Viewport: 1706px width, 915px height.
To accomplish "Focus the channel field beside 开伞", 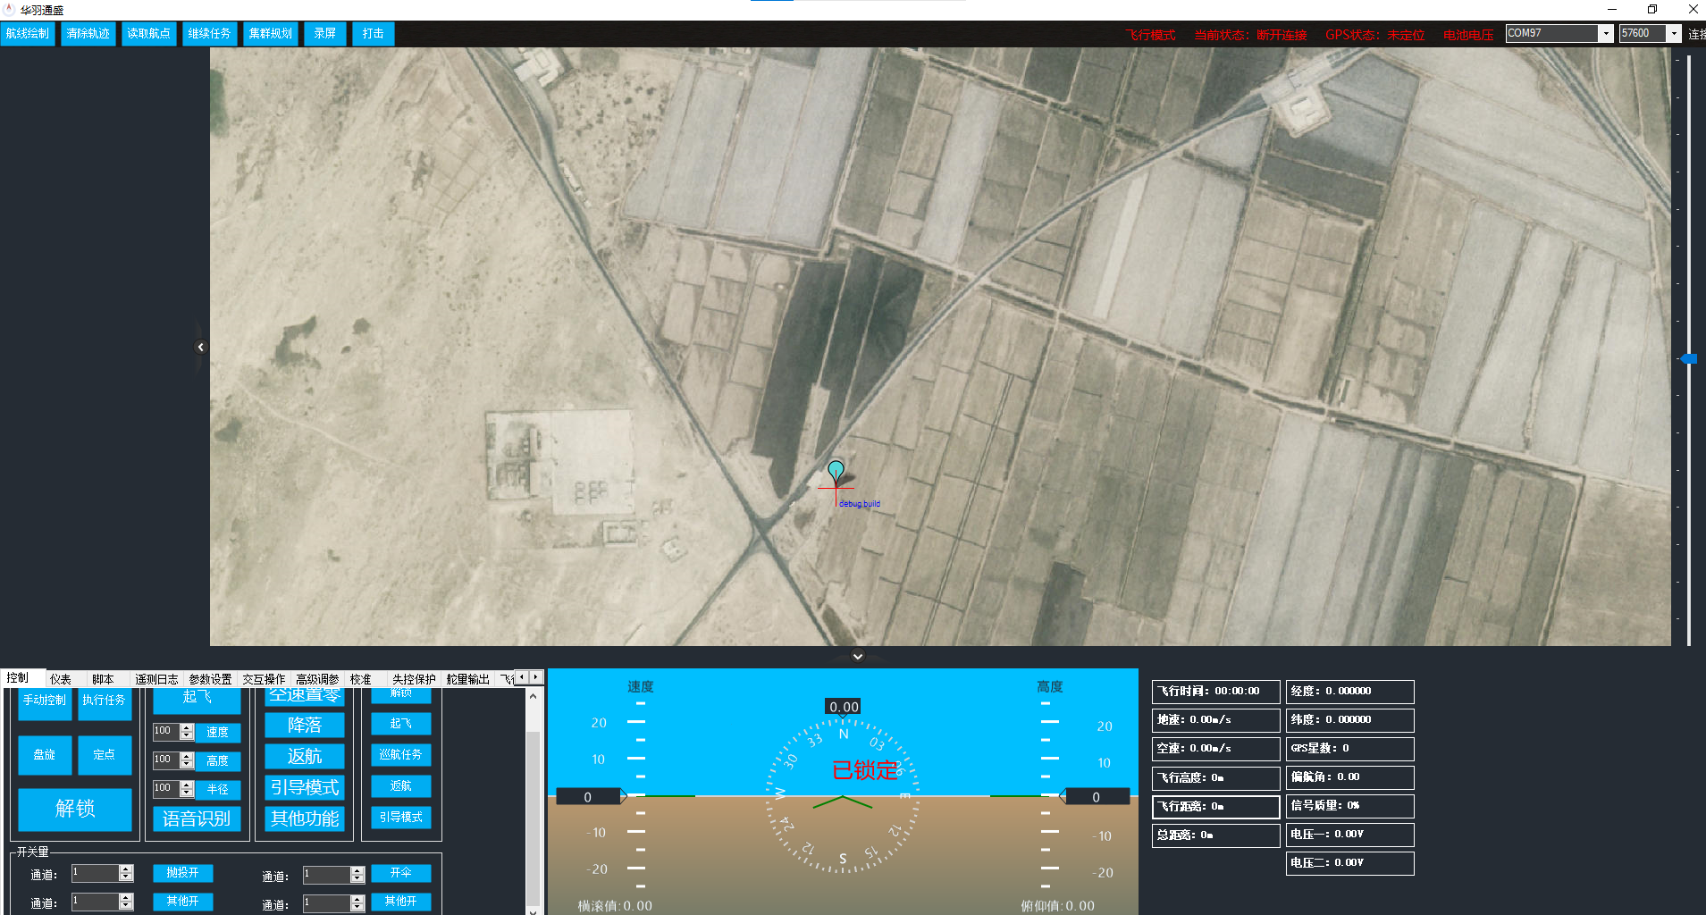I will [x=327, y=874].
